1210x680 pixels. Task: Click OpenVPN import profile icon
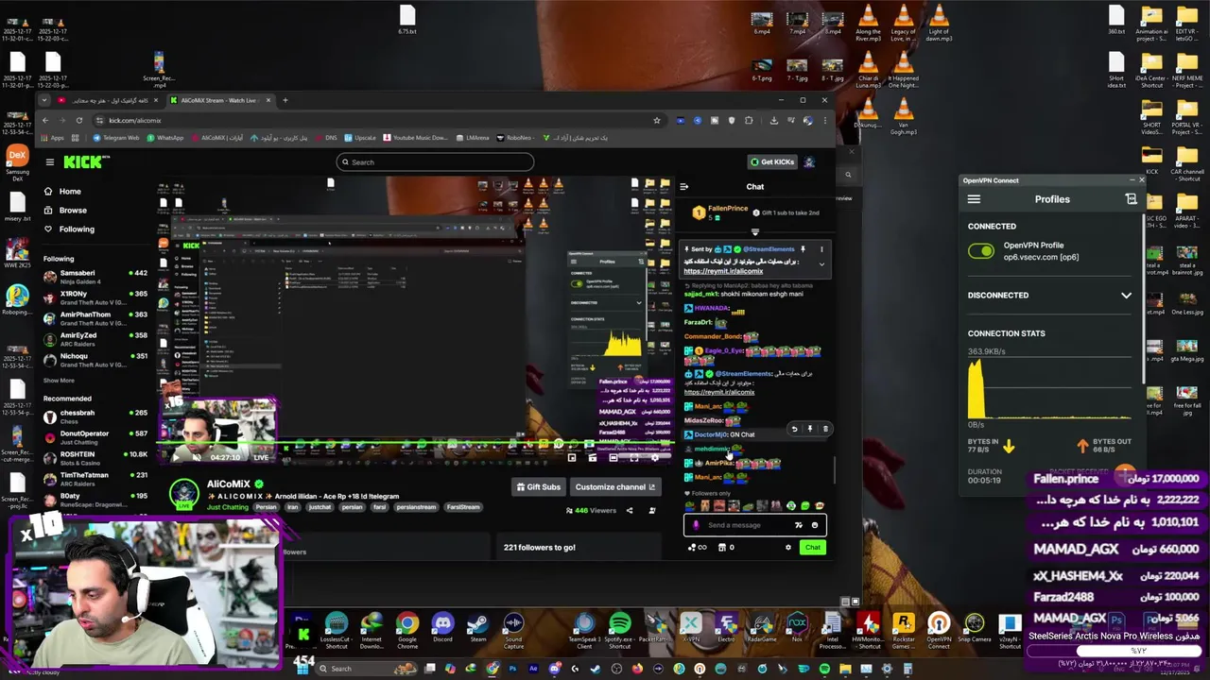click(1131, 199)
